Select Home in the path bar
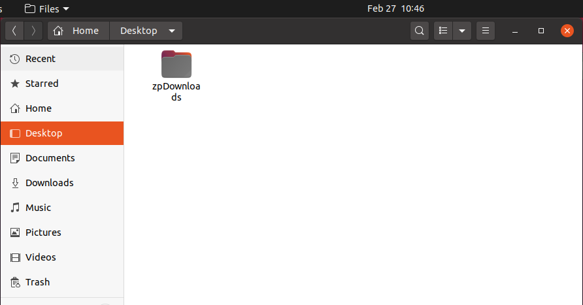 (x=78, y=31)
